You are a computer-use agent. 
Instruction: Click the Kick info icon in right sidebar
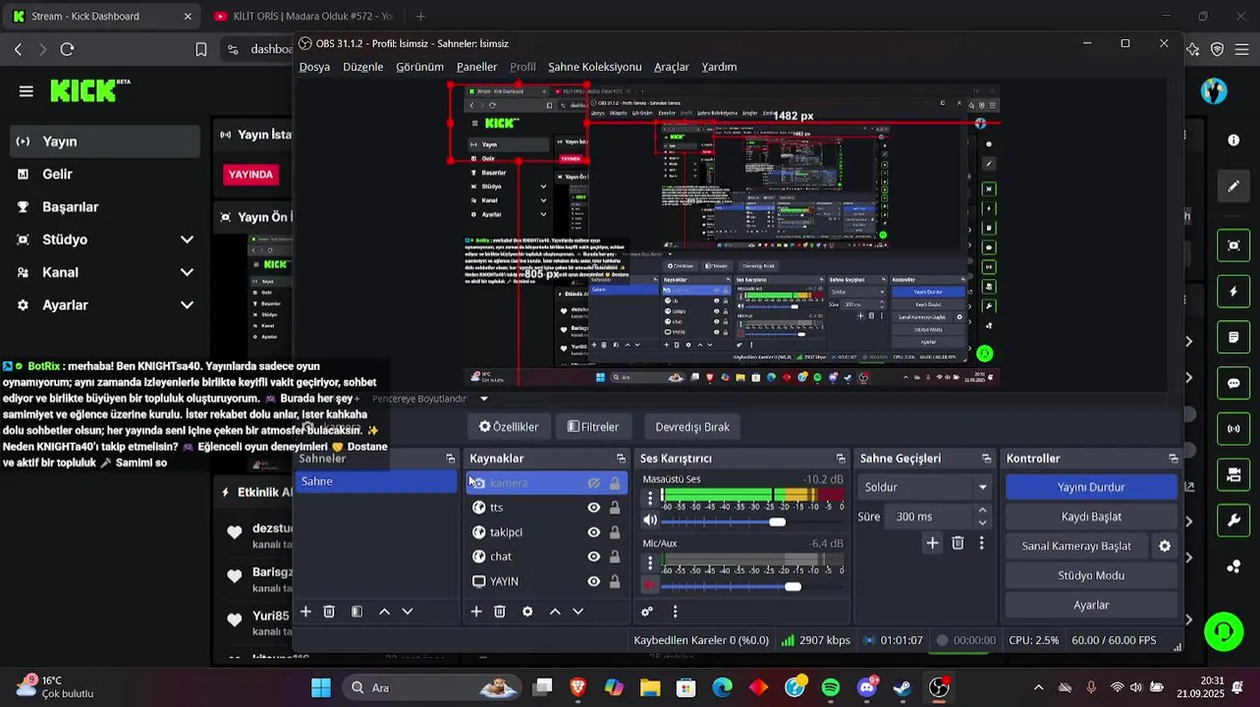click(1233, 140)
